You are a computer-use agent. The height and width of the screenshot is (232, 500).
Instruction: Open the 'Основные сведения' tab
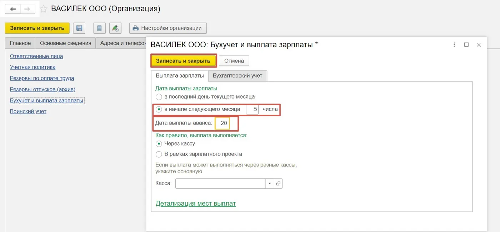point(66,43)
